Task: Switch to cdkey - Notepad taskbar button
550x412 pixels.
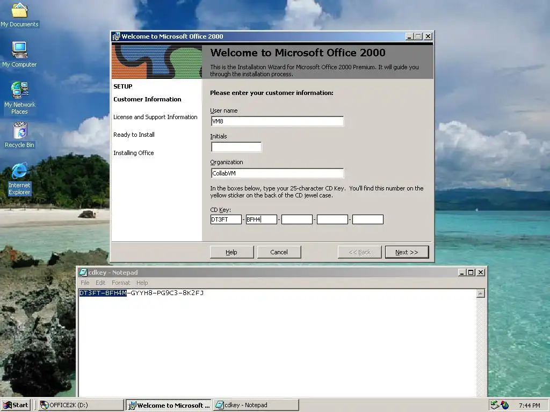Action: pos(256,405)
